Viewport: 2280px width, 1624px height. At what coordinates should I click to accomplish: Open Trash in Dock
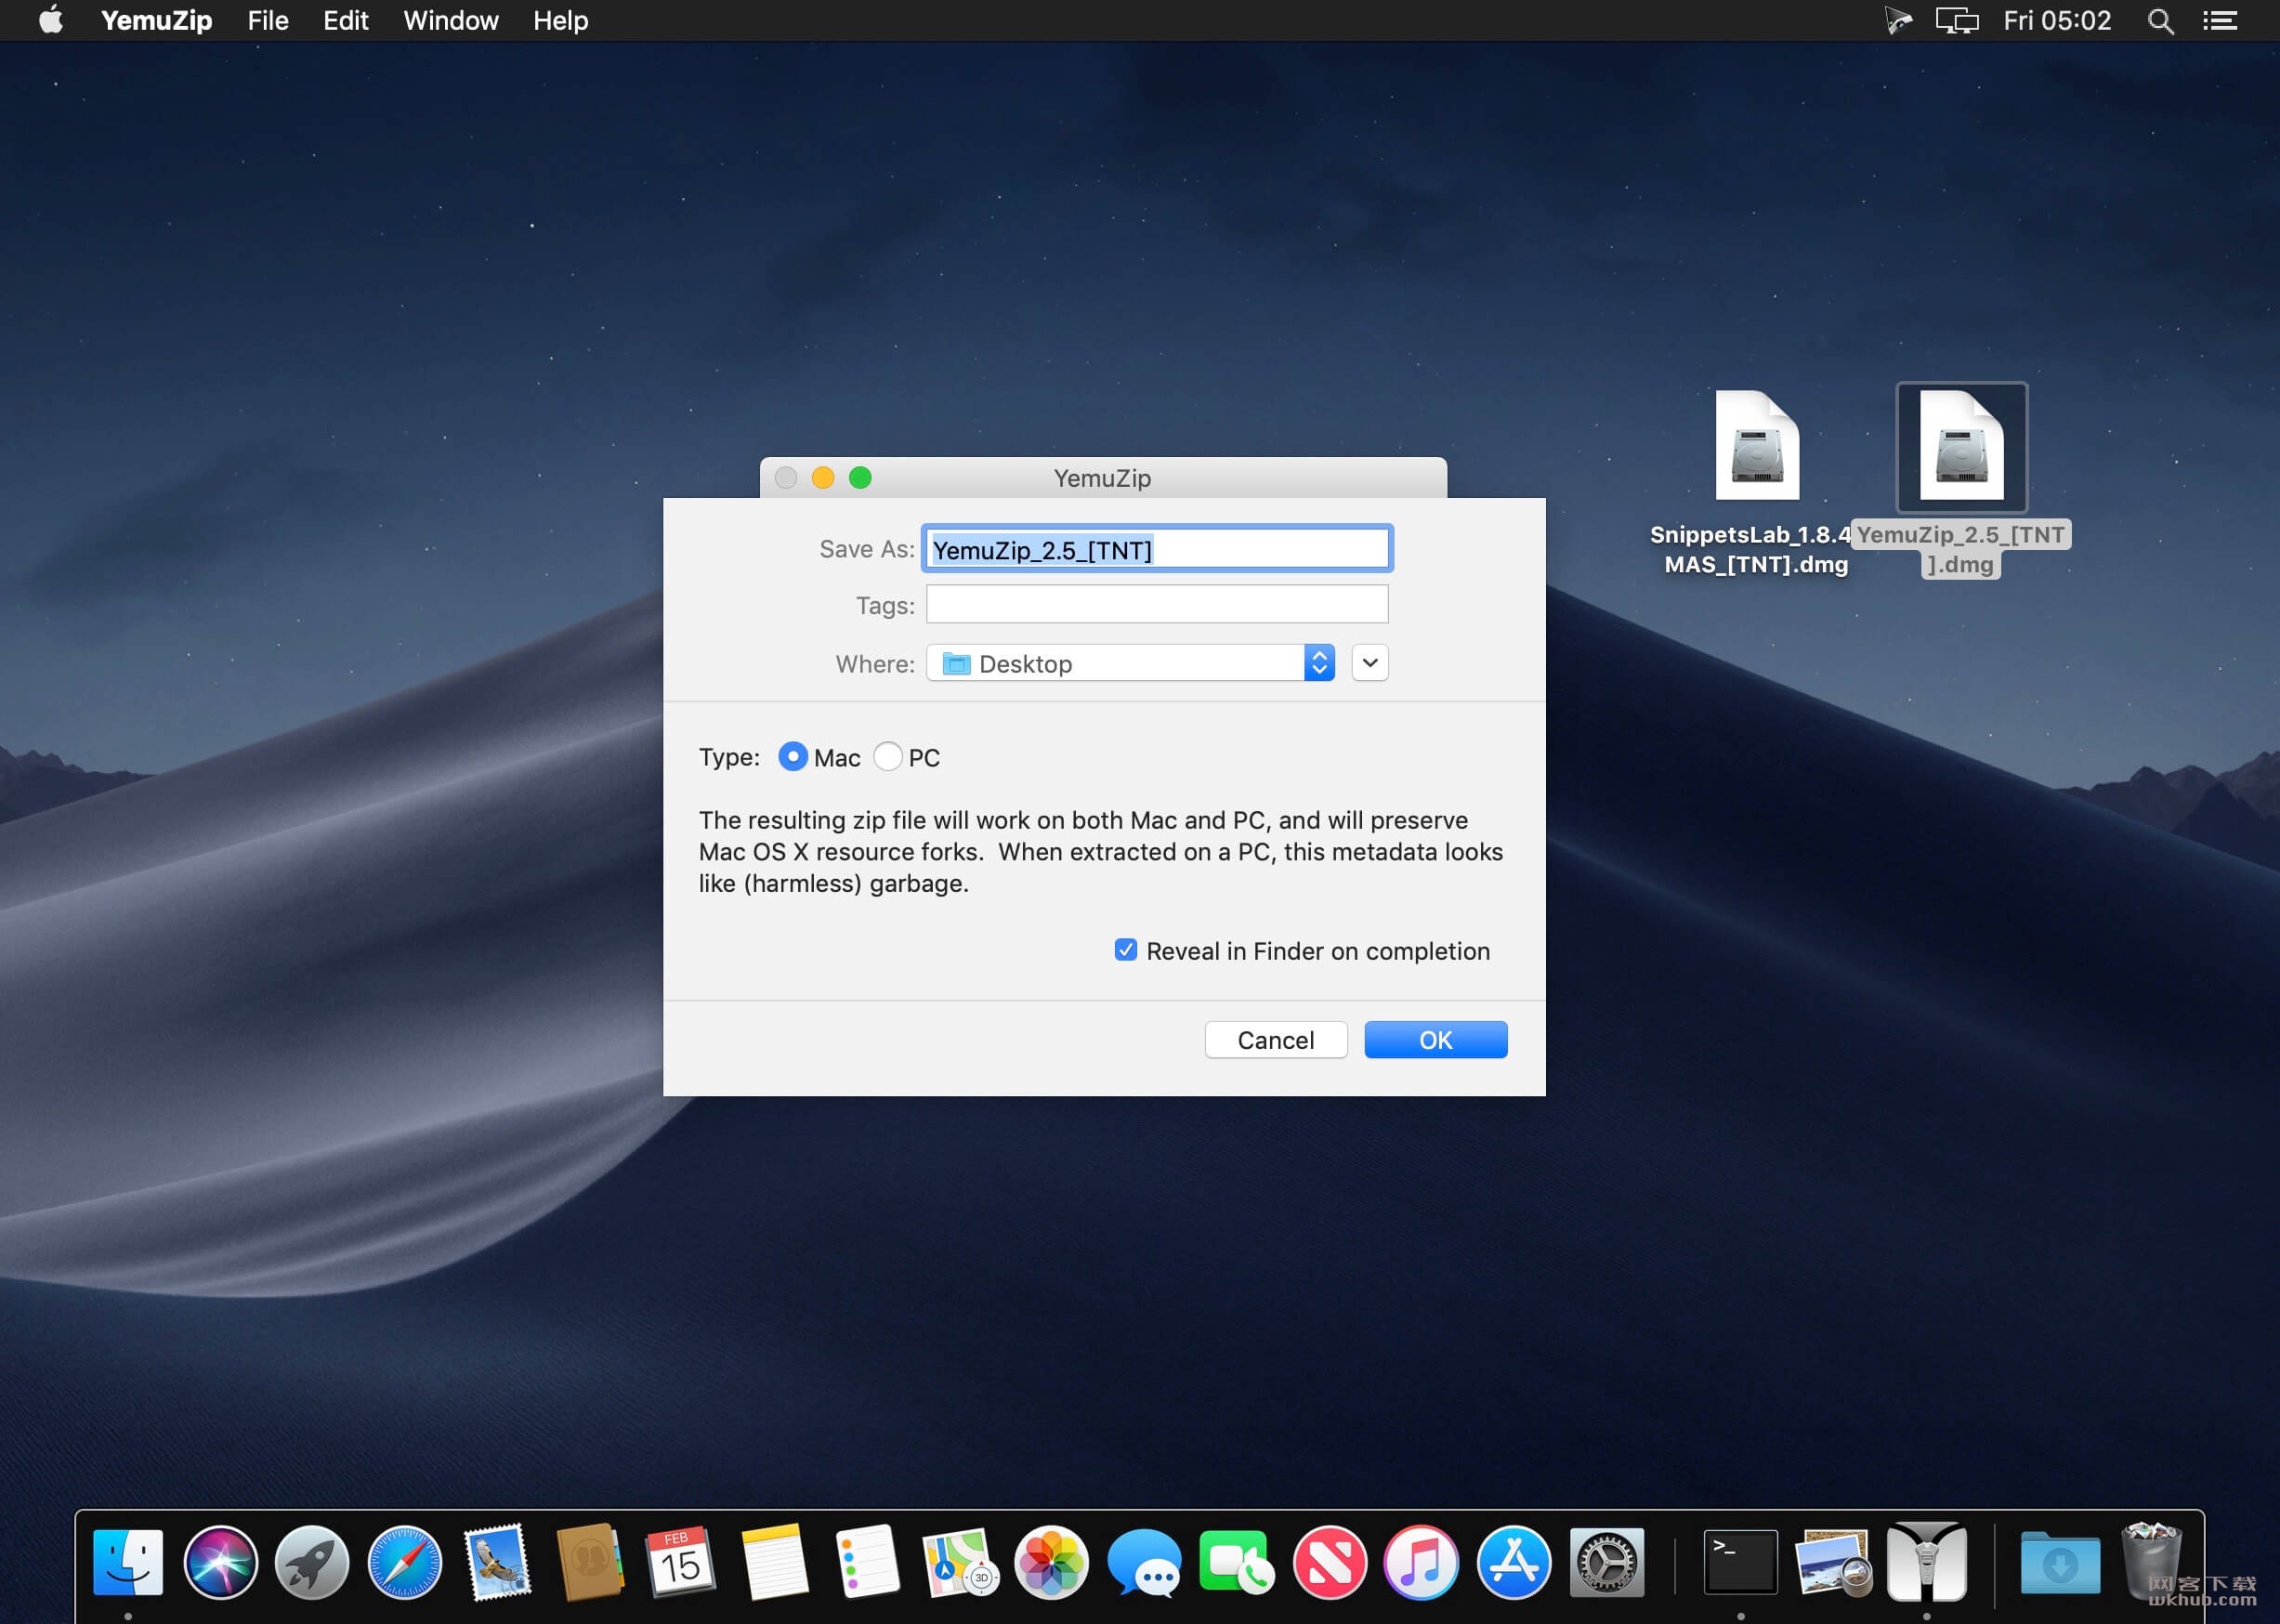point(2152,1562)
